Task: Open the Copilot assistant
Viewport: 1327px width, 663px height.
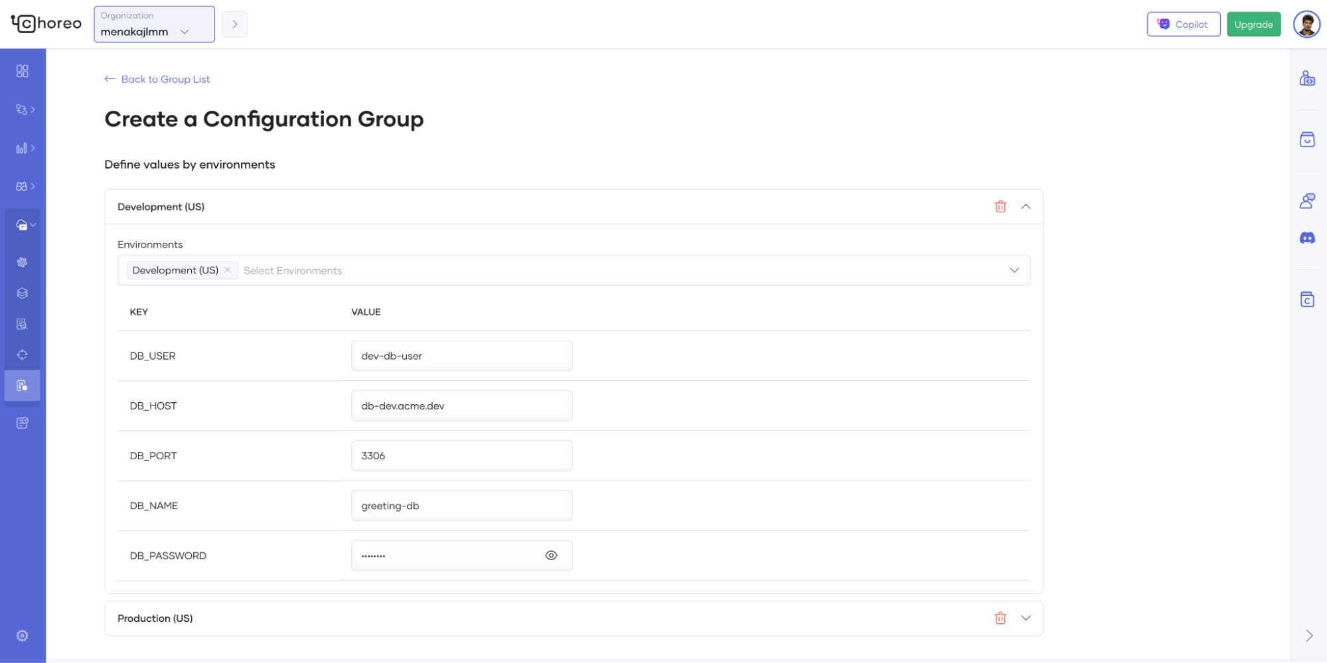Action: click(1183, 25)
